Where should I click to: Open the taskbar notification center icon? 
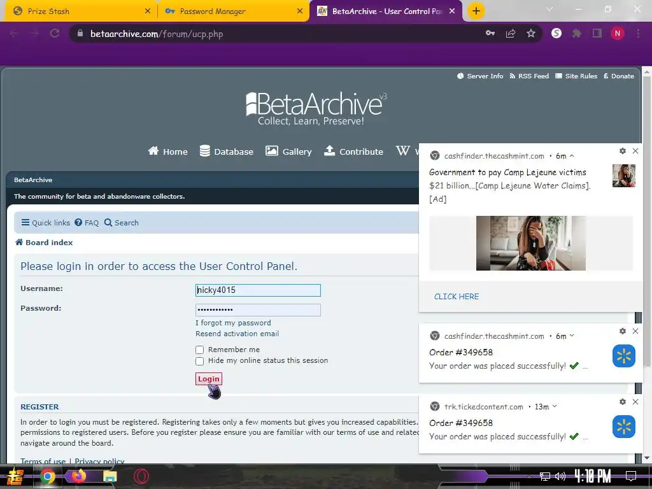click(631, 476)
